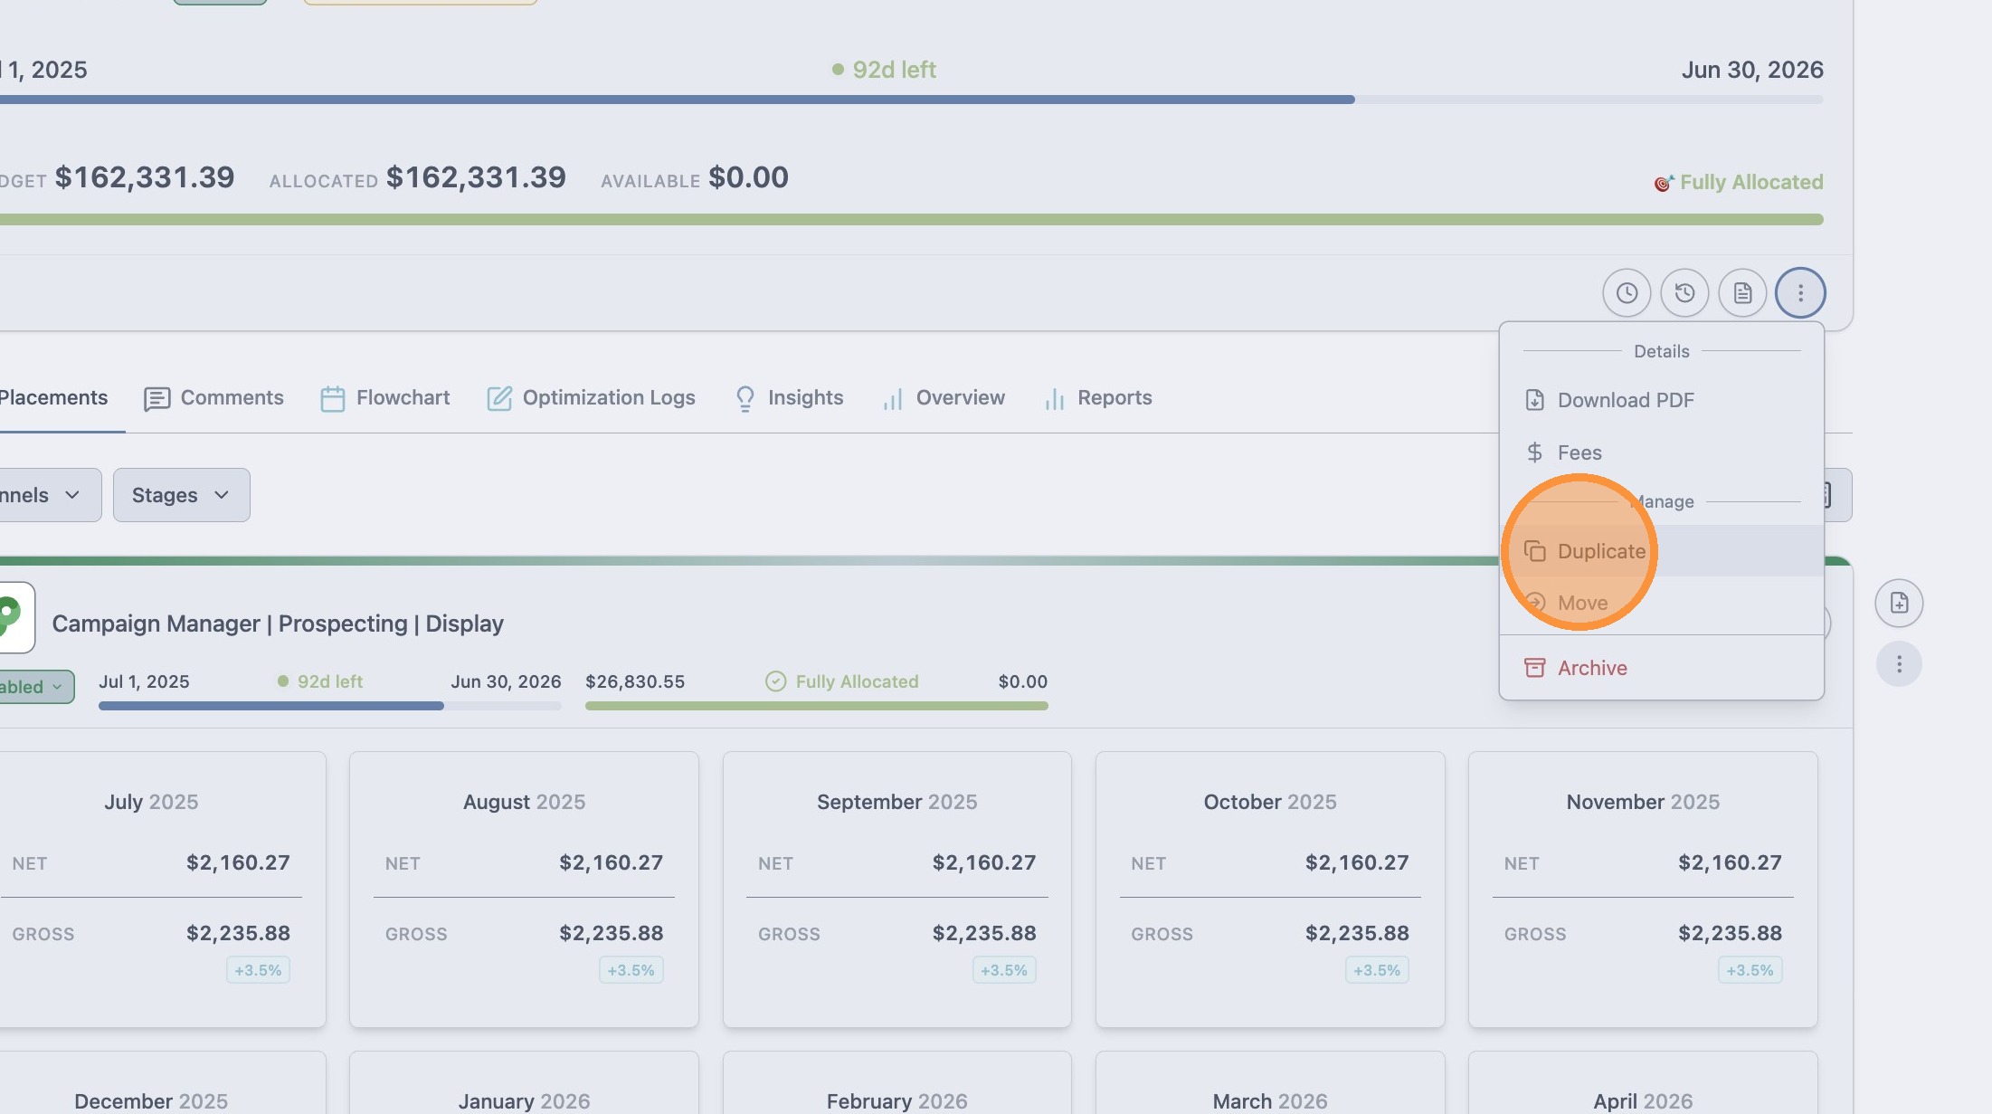Open the August 2025 month card
This screenshot has width=1992, height=1114.
(524, 890)
